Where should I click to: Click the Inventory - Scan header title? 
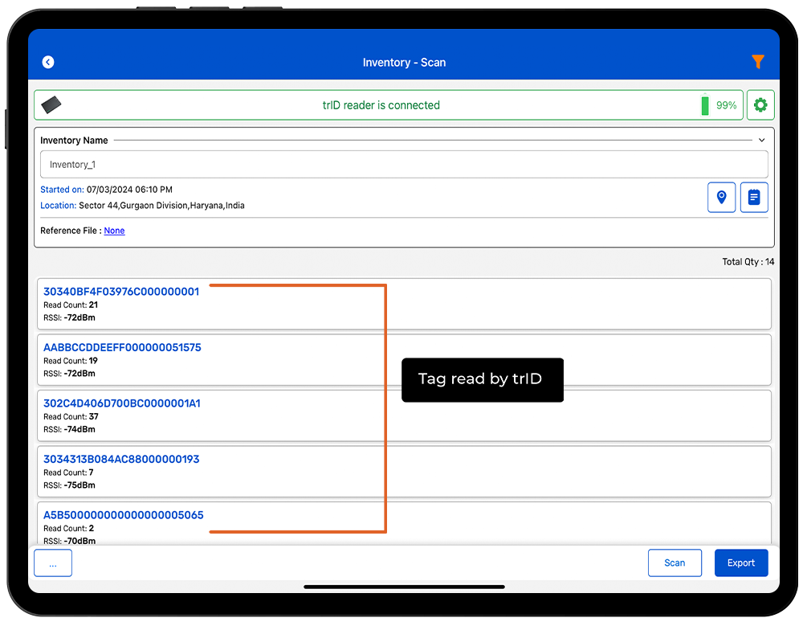point(404,63)
